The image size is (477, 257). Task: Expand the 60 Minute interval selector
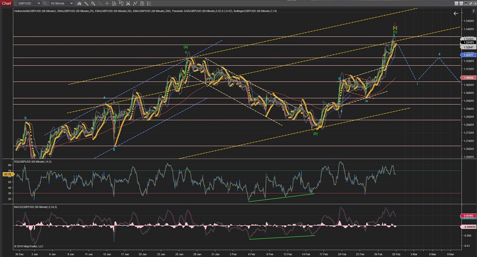(x=72, y=3)
